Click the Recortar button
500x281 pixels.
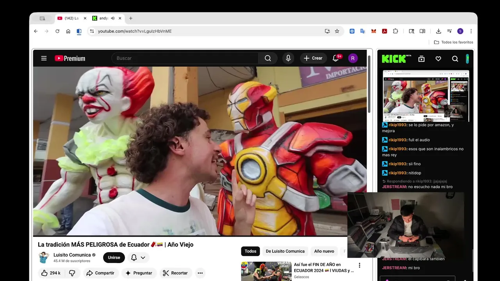pyautogui.click(x=175, y=273)
